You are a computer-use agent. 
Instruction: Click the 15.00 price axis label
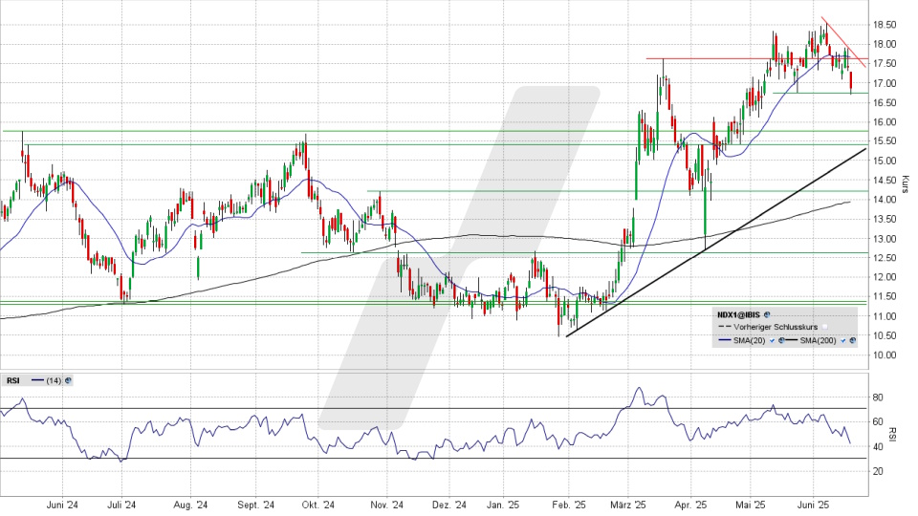click(x=884, y=161)
